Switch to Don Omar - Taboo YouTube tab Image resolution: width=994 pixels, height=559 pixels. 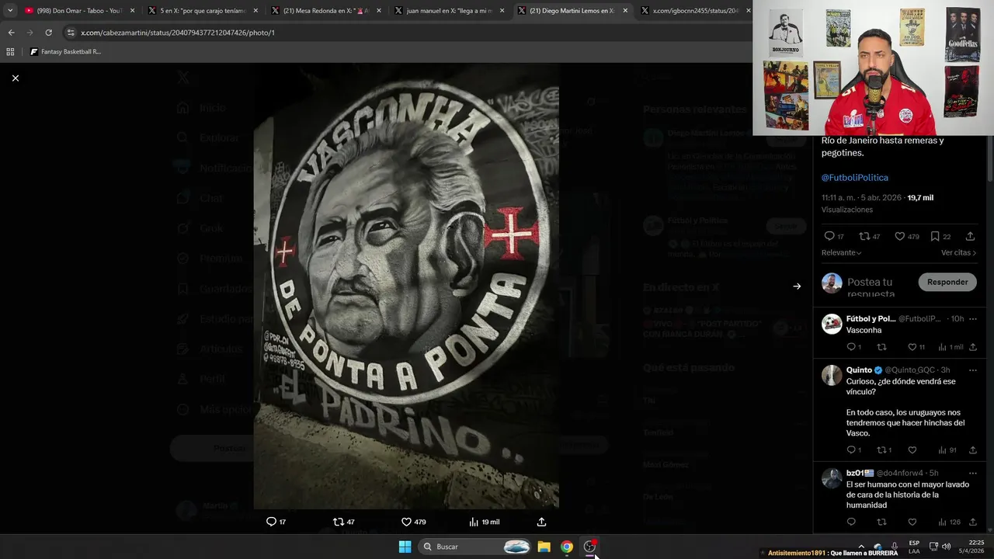[79, 11]
